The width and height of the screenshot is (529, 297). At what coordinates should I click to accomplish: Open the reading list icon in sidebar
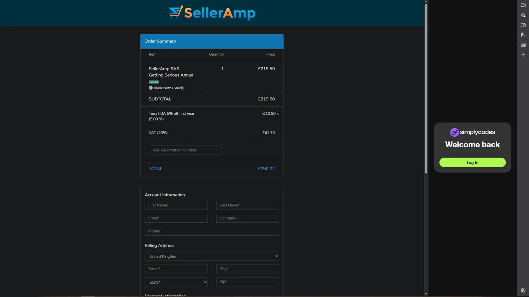(523, 45)
